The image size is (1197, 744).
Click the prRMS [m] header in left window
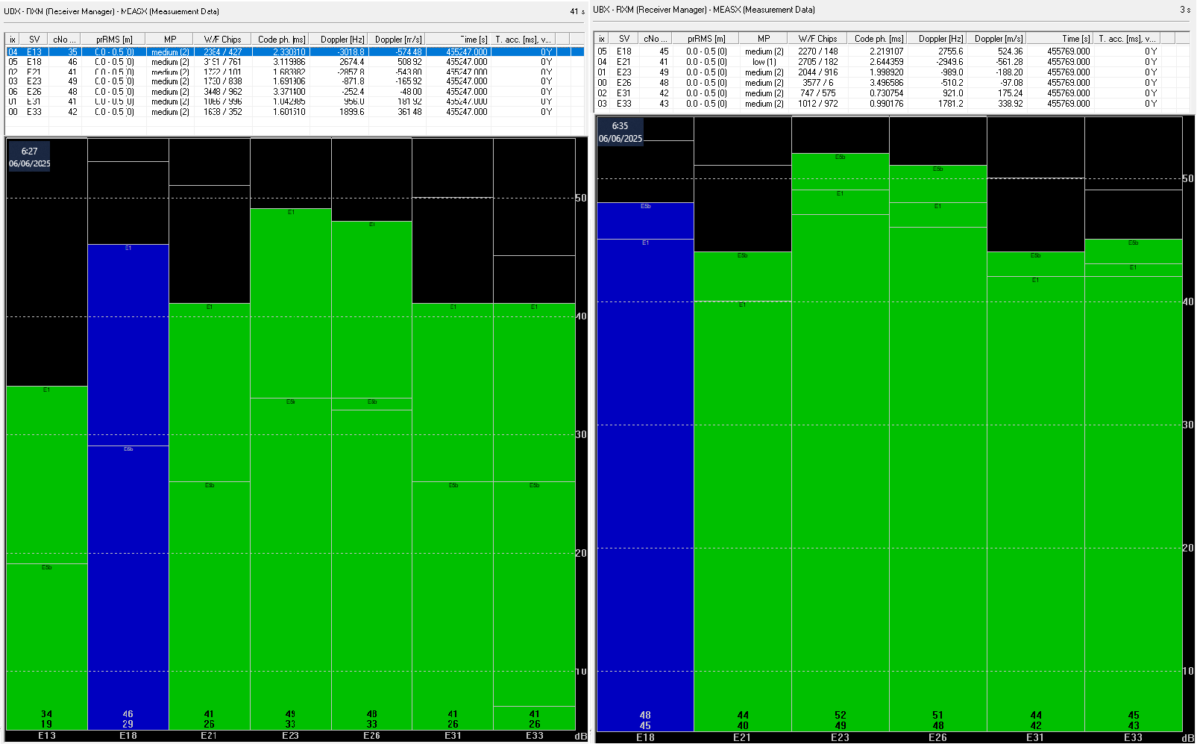coord(113,40)
